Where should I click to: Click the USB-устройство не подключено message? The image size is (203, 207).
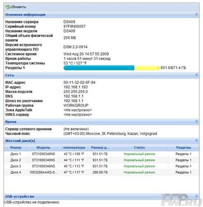coord(32,202)
